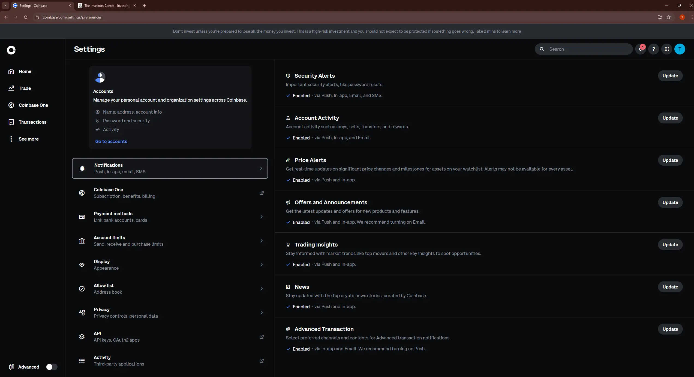Click the Security Alerts shield icon

288,76
